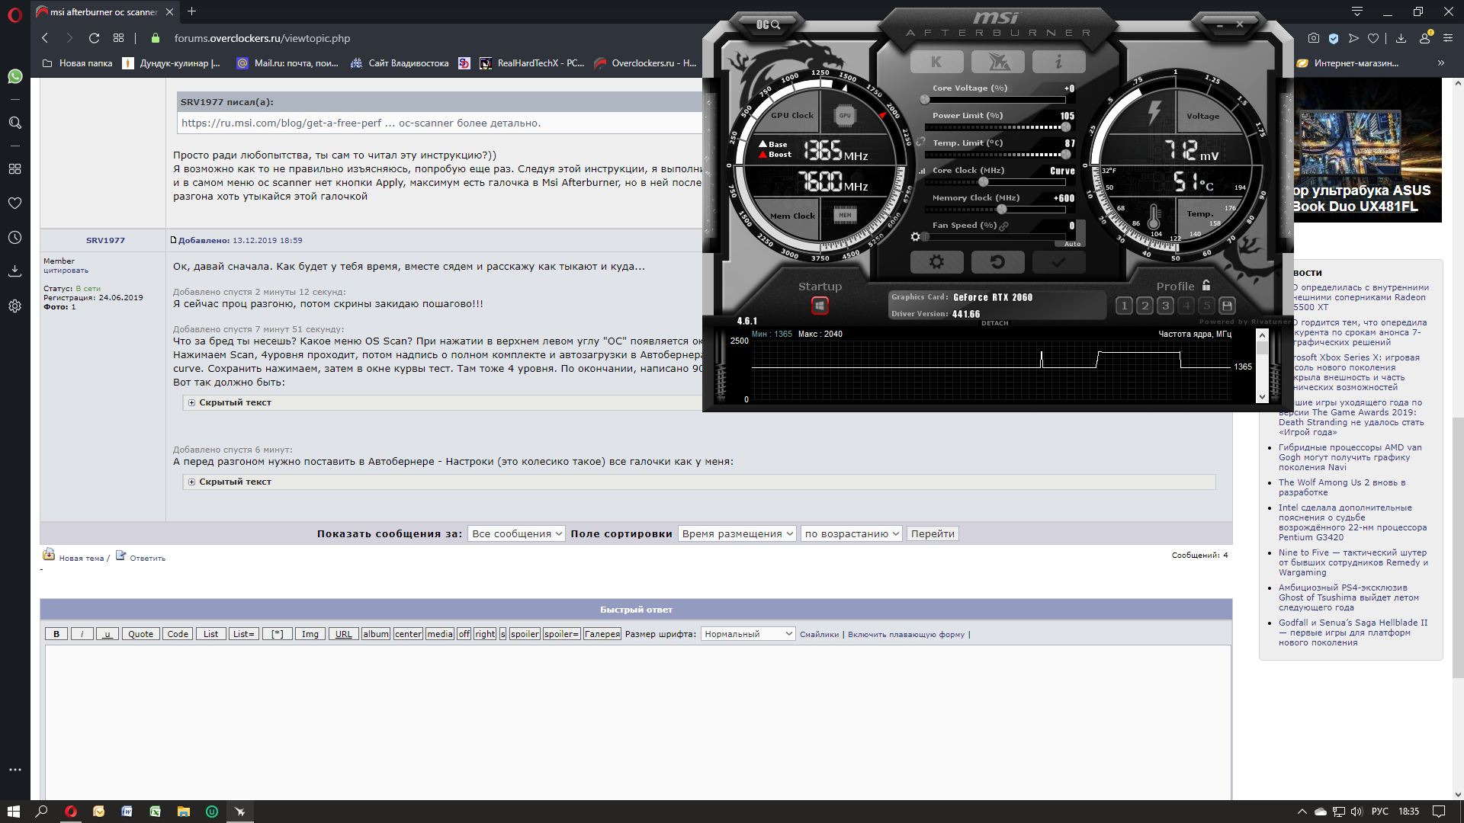1464x823 pixels.
Task: Save the current Afterburner profile
Action: [1227, 306]
